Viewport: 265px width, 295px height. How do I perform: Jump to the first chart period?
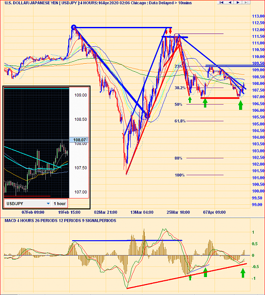pyautogui.click(x=222, y=2)
